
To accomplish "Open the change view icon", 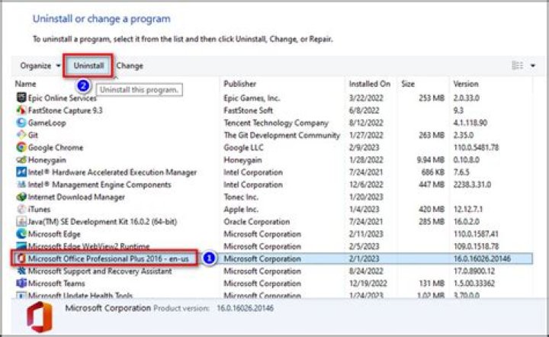I will (x=517, y=66).
